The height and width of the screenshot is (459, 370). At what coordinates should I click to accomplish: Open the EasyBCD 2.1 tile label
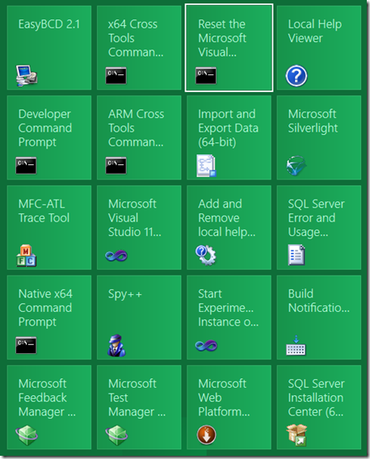(x=49, y=24)
